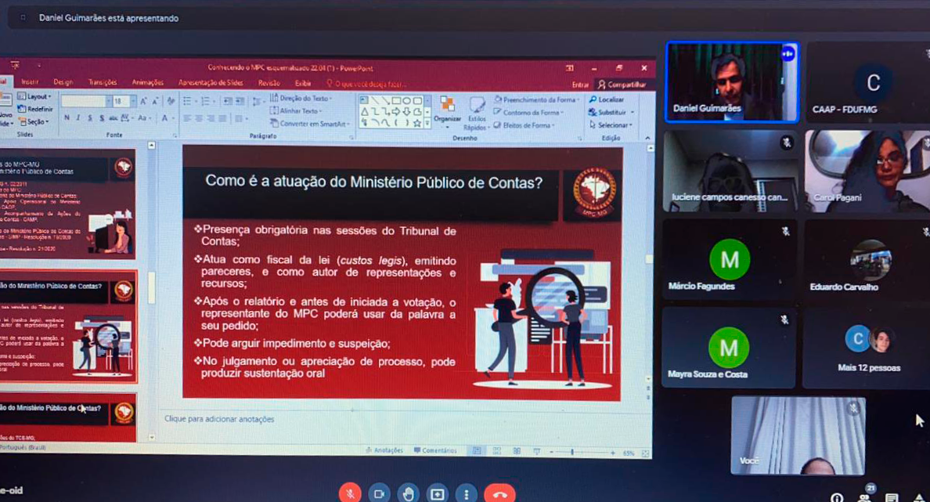Click the meeting details info icon
The height and width of the screenshot is (502, 930).
[837, 497]
